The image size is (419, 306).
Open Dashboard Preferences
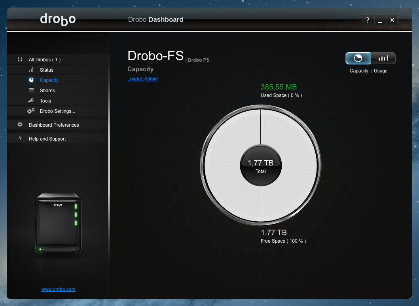coord(58,125)
